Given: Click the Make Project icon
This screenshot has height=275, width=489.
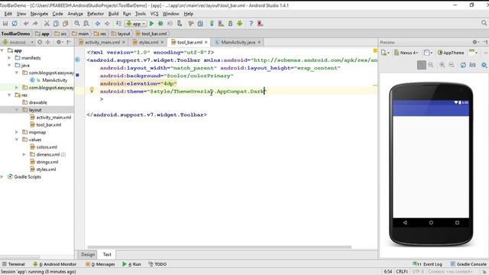Looking at the screenshot, I should point(118,24).
